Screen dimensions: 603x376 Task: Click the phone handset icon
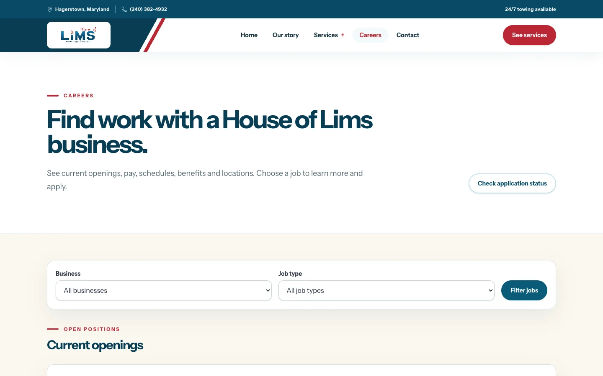pyautogui.click(x=124, y=9)
